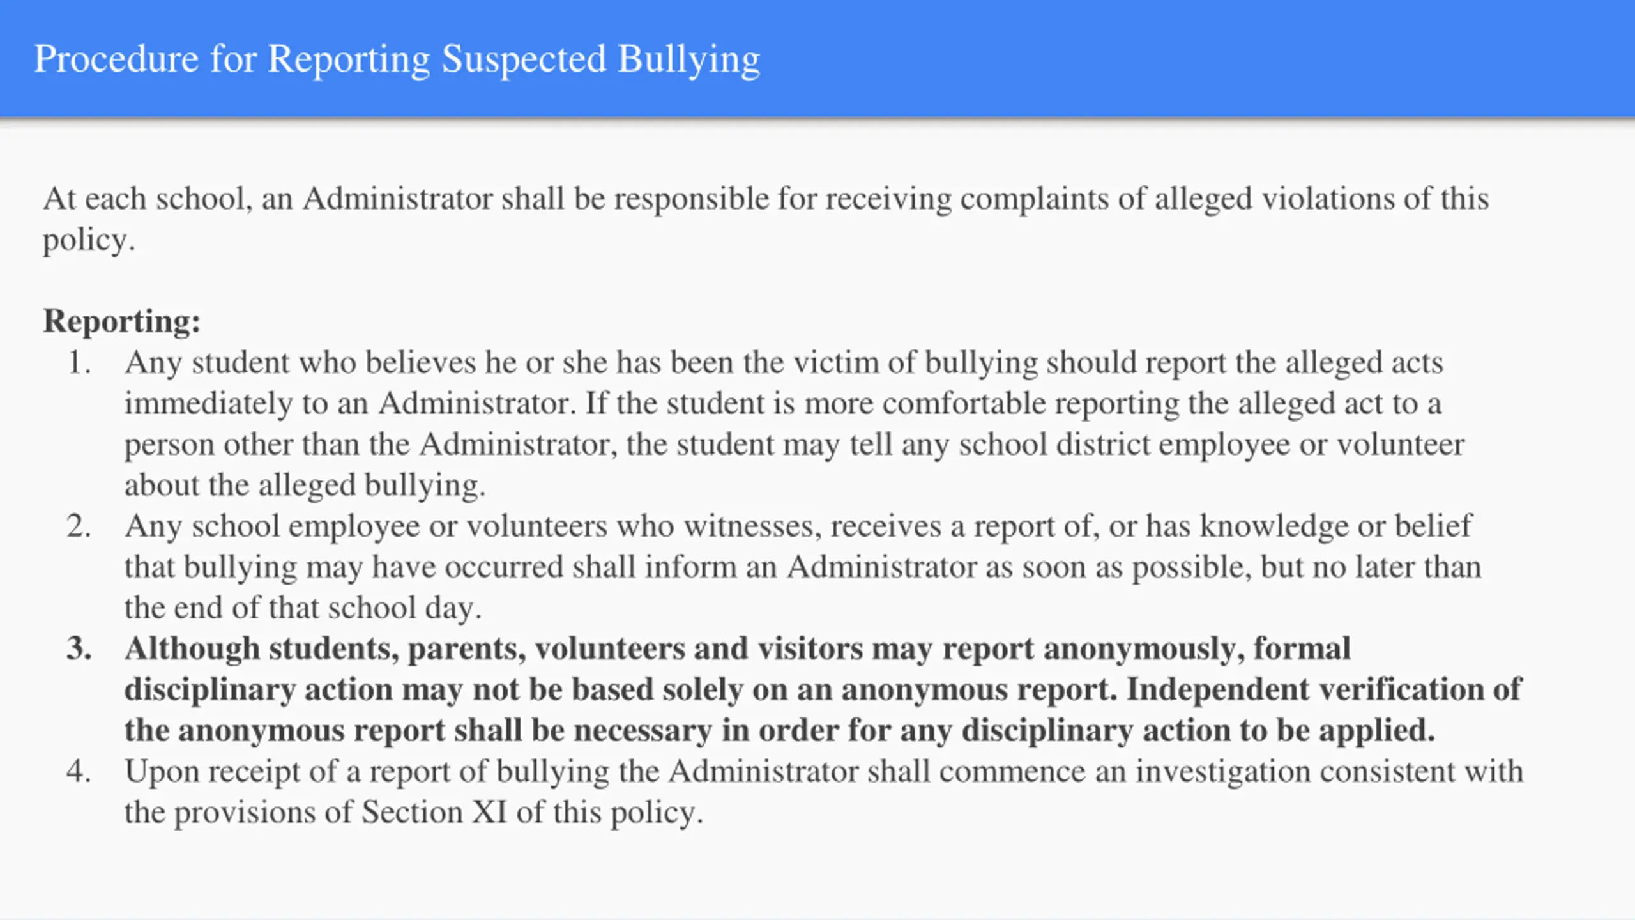Click the bold 'Reporting:' heading
The height and width of the screenshot is (920, 1635).
122,321
